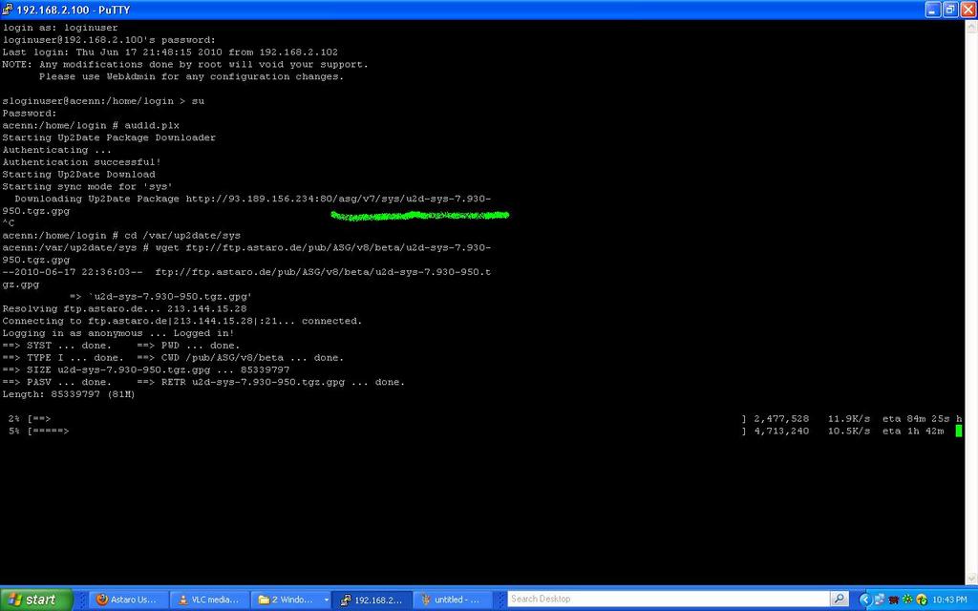This screenshot has width=978, height=611.
Task: Click the '10.5K/s' transfer speed value
Action: pos(849,431)
